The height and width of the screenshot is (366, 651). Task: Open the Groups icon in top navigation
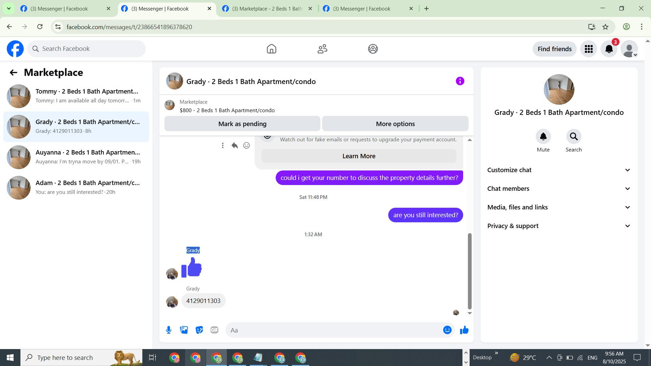click(x=373, y=49)
